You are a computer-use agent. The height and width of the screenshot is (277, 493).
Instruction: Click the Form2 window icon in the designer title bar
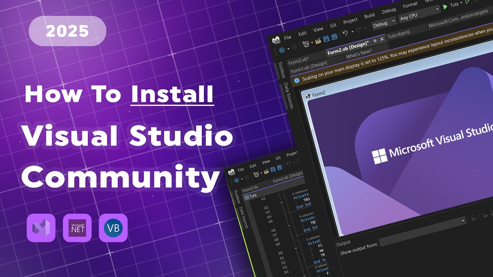click(308, 96)
